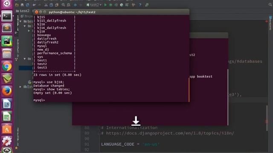
Task: Click the Help question mark icon
Action: point(140,5)
